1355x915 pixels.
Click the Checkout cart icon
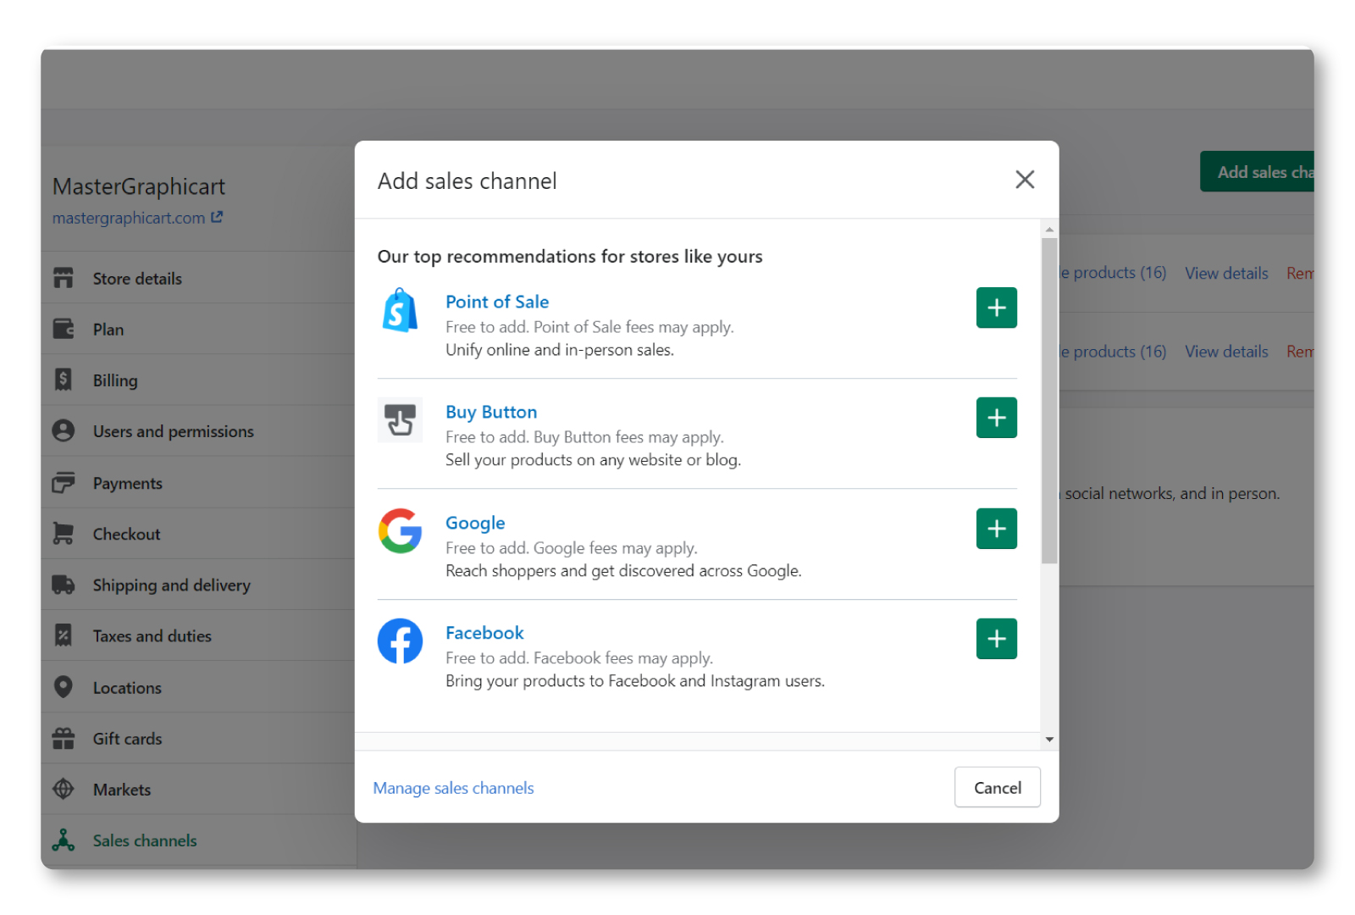64,533
